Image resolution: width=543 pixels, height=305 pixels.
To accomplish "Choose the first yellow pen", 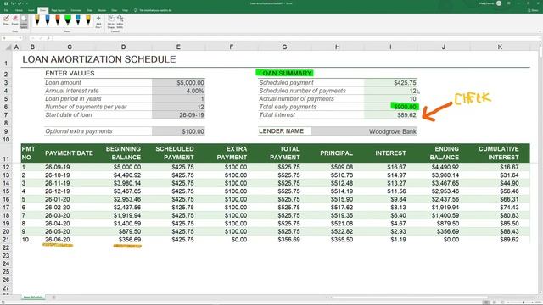I will (37, 20).
